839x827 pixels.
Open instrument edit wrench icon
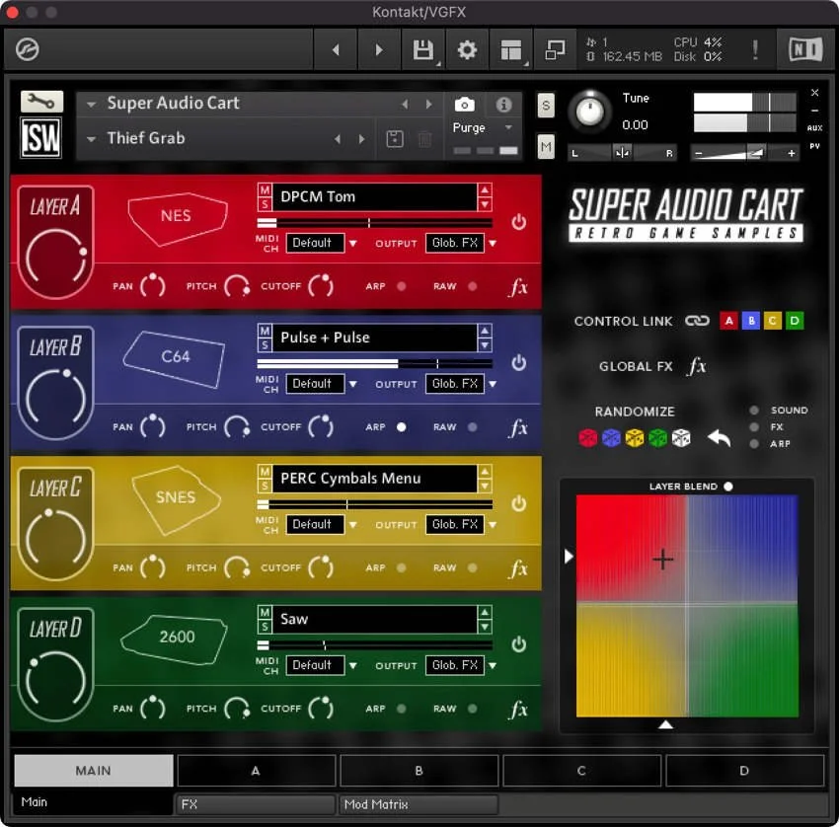(41, 101)
